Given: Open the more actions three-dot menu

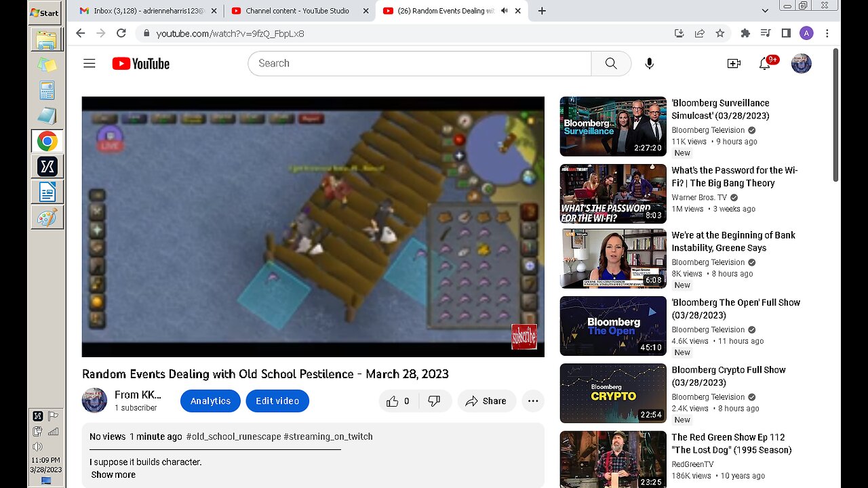Looking at the screenshot, I should (533, 401).
